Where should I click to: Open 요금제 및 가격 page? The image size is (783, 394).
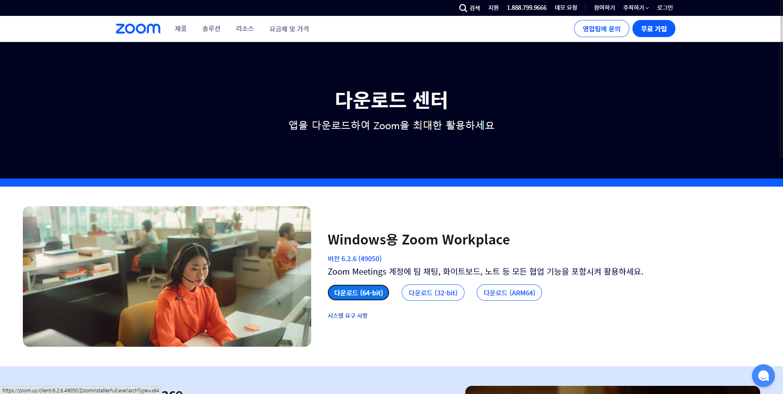click(289, 29)
